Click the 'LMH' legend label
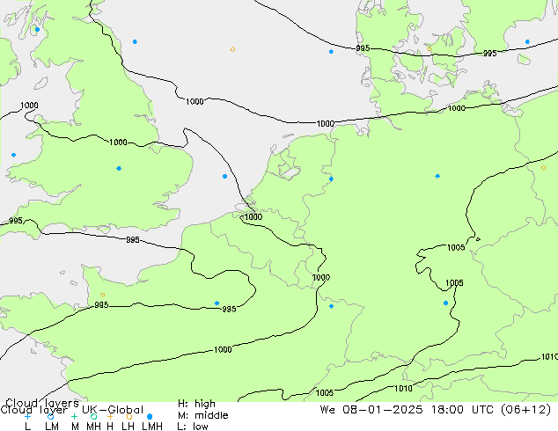This screenshot has width=558, height=431. click(152, 426)
